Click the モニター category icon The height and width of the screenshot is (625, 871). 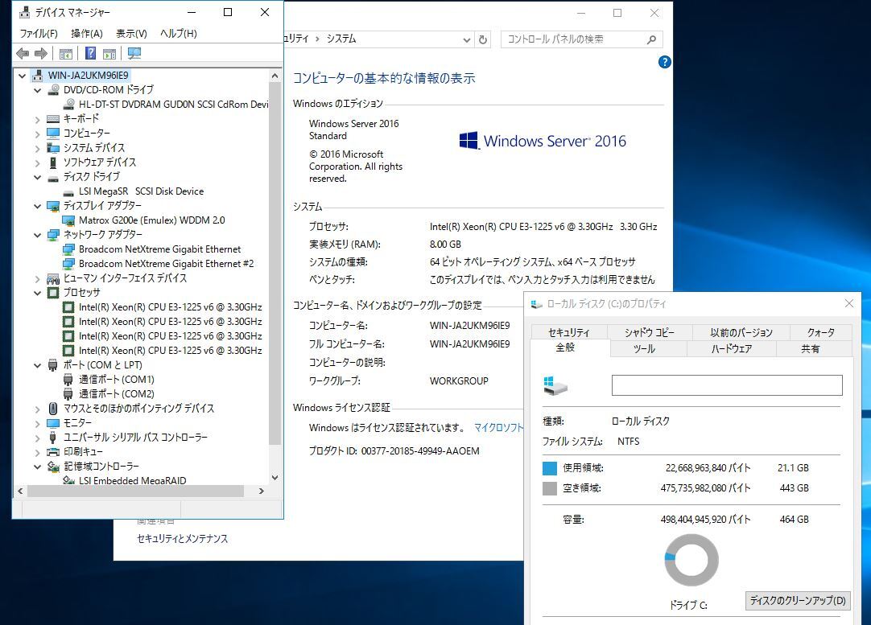tap(53, 423)
